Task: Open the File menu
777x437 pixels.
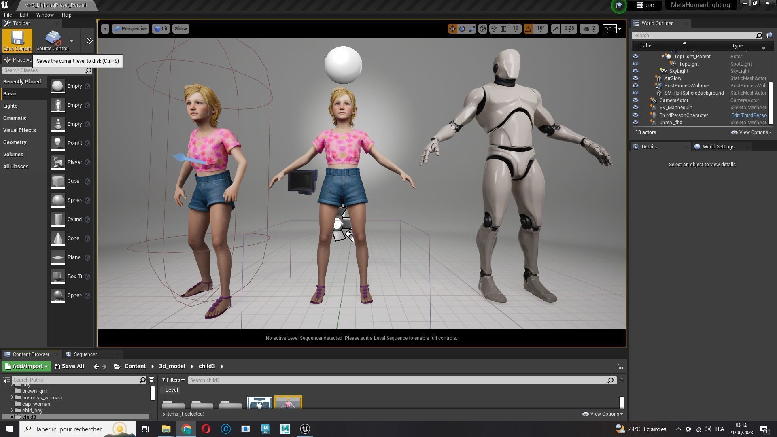Action: coord(8,15)
